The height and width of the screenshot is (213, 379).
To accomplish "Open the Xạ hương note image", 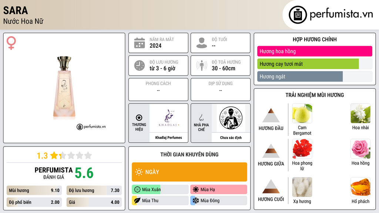I will pos(302,187).
